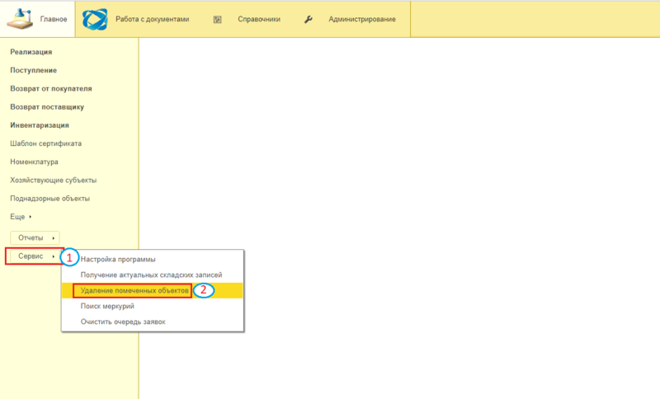
Task: Switch to Работа с документами section
Action: coord(152,19)
